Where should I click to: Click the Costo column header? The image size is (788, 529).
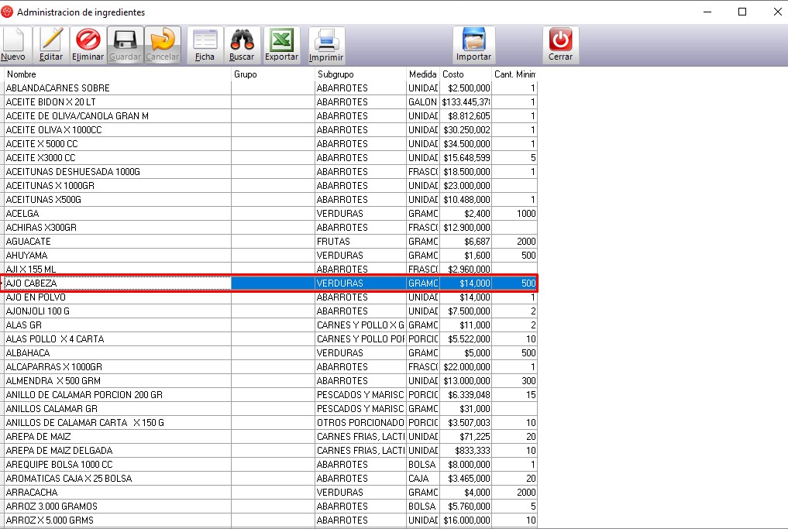click(465, 74)
